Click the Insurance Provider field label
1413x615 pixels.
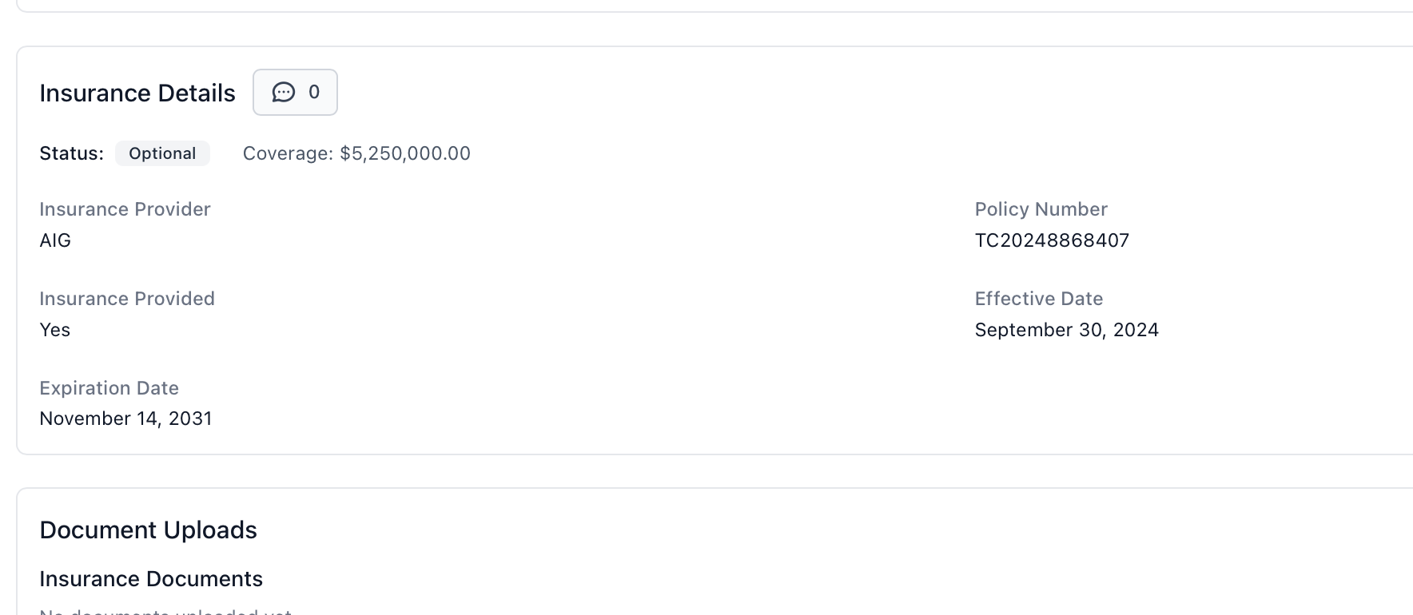(125, 209)
